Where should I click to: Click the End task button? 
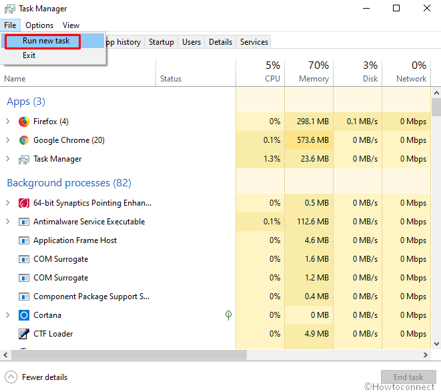tap(408, 377)
